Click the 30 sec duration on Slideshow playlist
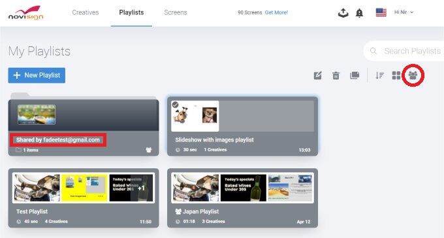 190,150
